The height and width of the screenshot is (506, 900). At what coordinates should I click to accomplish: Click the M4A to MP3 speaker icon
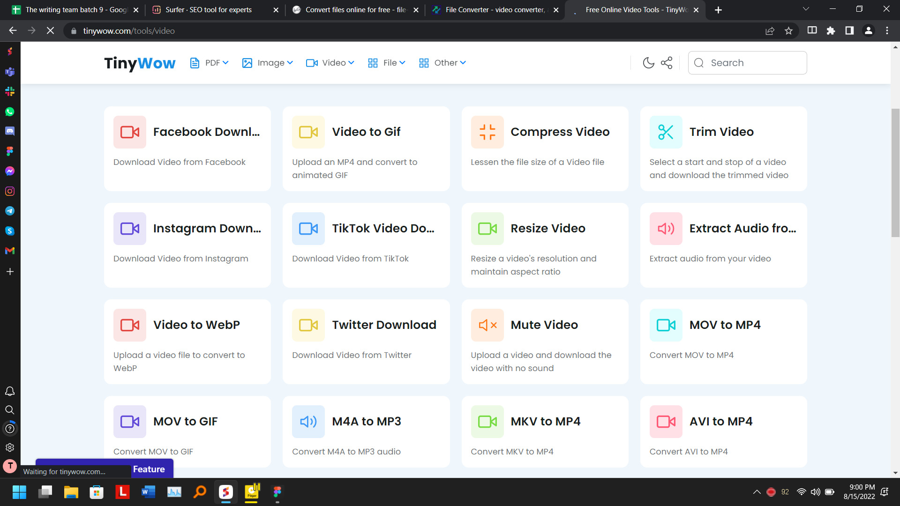click(308, 422)
